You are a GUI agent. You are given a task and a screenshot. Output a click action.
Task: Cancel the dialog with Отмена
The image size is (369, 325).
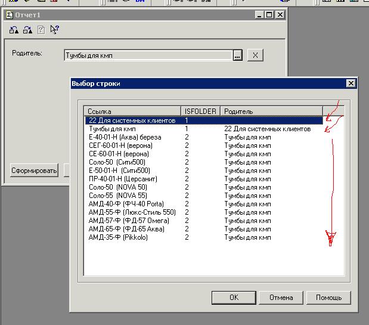click(281, 298)
